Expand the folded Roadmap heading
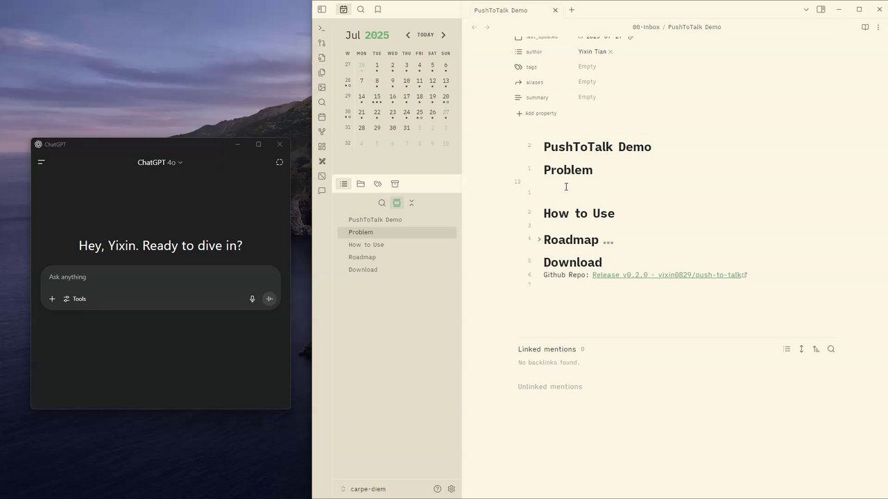 (539, 240)
